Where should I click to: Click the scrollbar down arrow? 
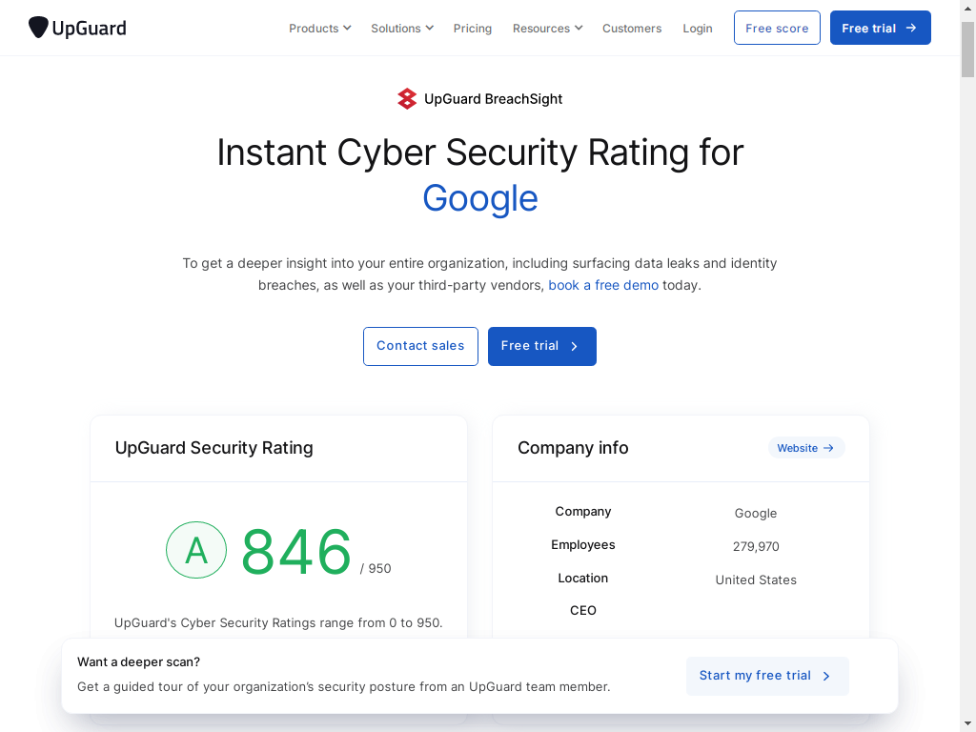click(968, 725)
